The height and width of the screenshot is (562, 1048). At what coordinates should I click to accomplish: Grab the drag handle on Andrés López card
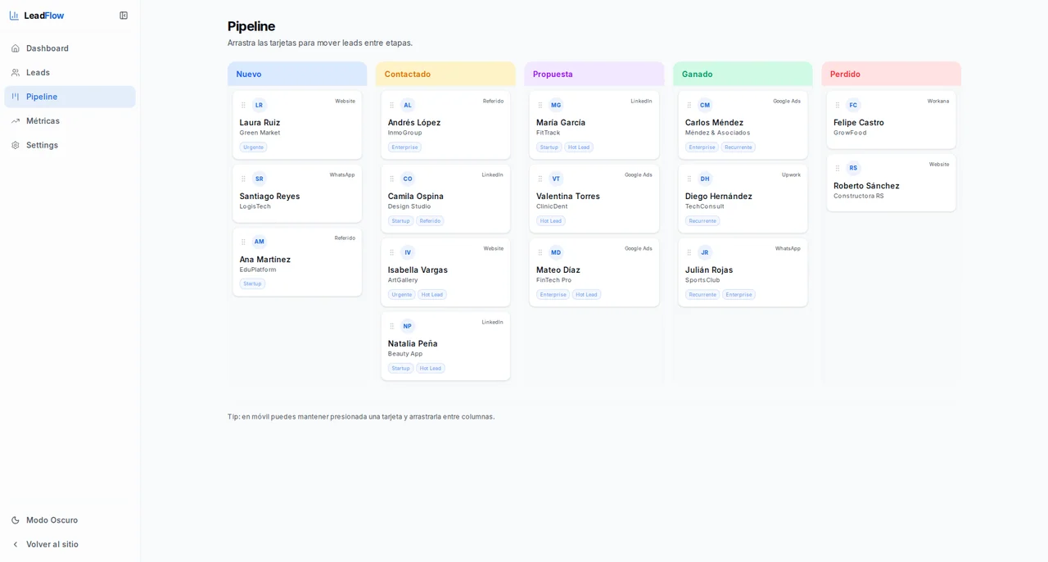[391, 105]
